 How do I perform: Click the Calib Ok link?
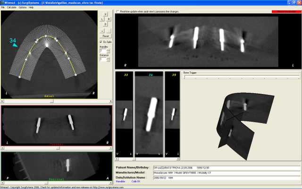point(136,181)
